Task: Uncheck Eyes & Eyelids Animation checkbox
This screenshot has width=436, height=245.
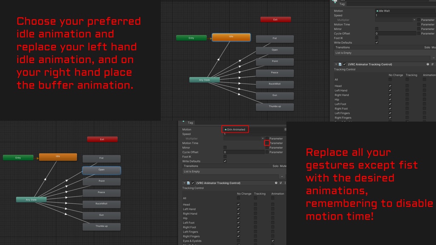Action: tap(272, 241)
